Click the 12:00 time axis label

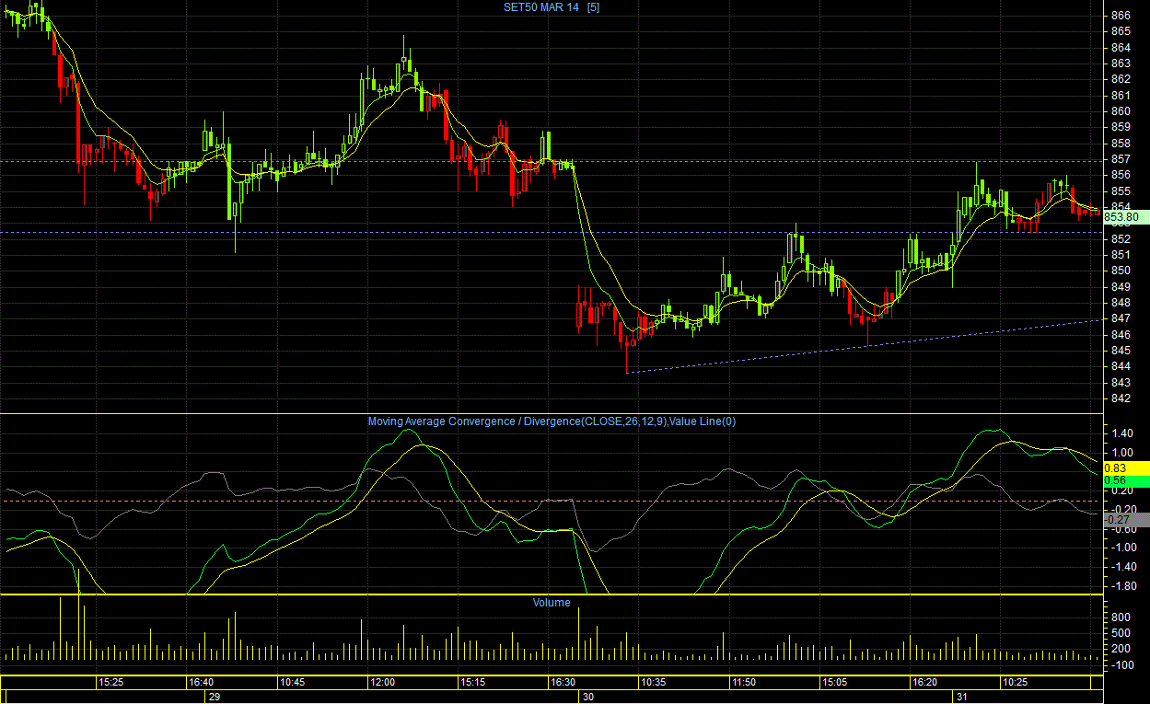click(382, 682)
